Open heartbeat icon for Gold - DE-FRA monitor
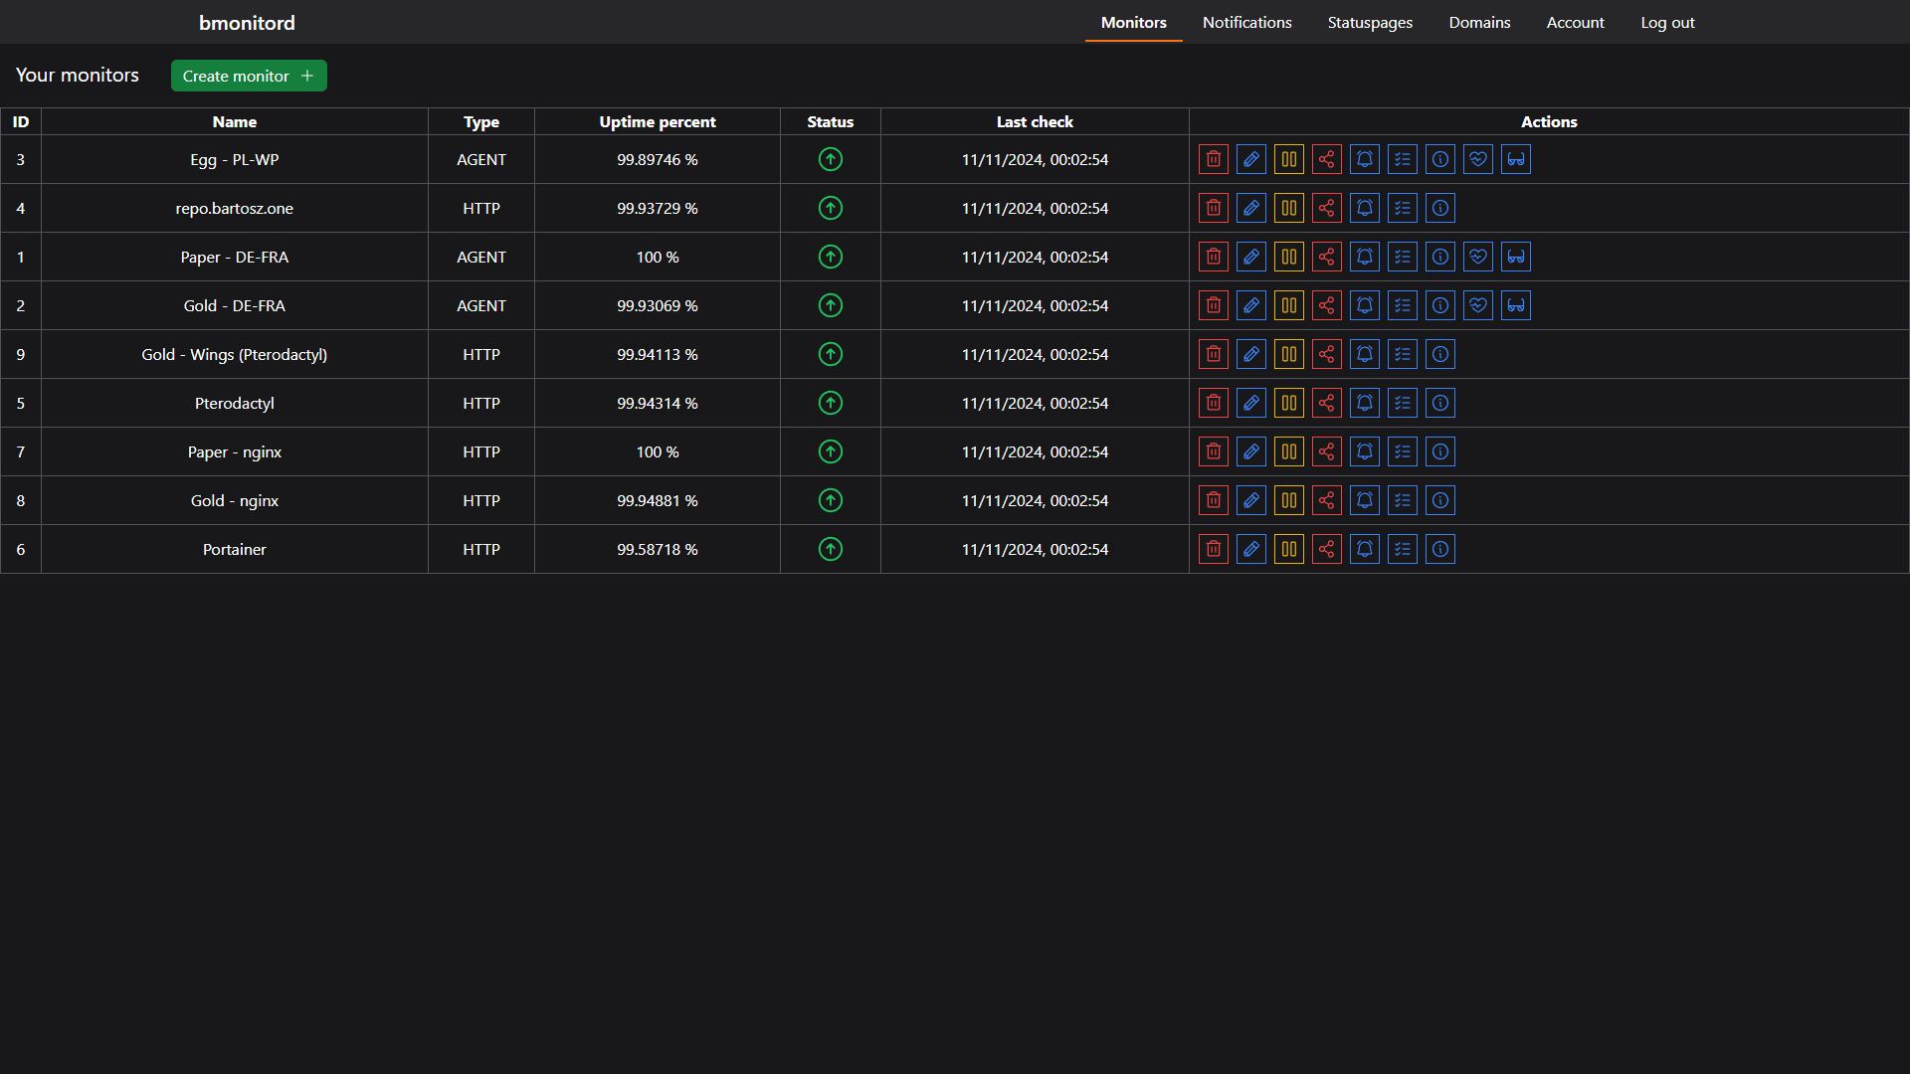 (1477, 305)
